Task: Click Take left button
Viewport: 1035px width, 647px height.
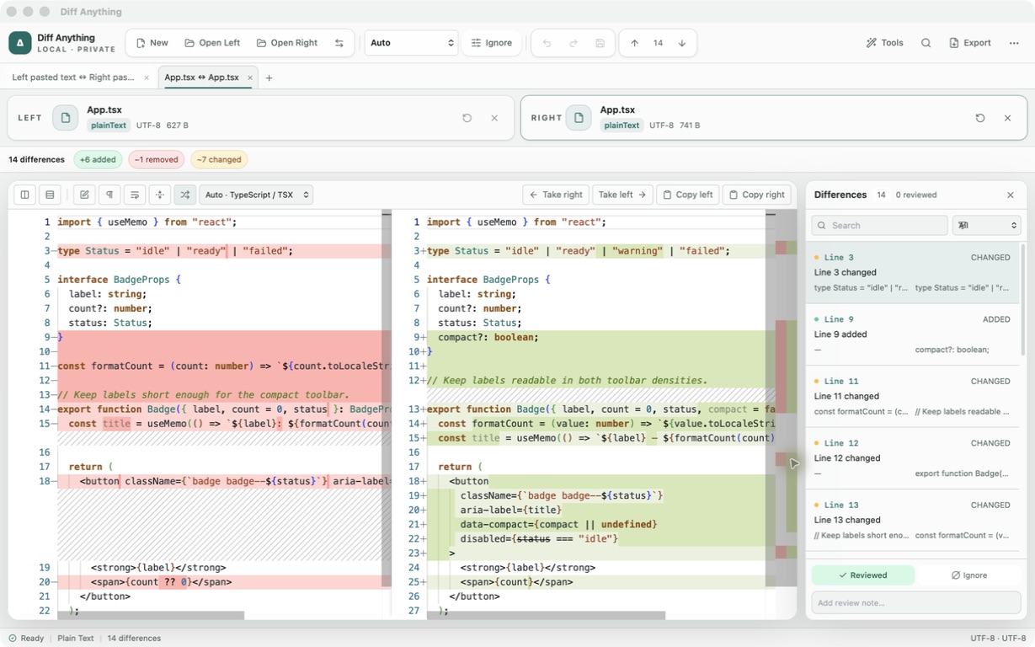Action: click(x=622, y=195)
